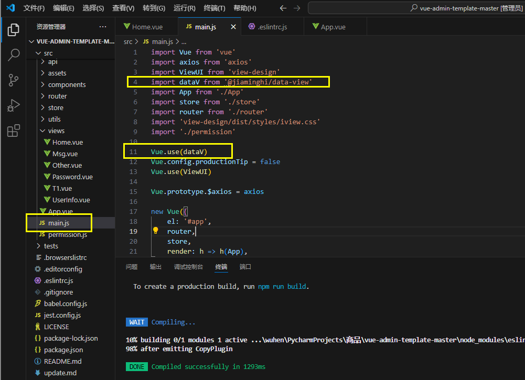
Task: Open the Search view icon
Action: pyautogui.click(x=14, y=55)
